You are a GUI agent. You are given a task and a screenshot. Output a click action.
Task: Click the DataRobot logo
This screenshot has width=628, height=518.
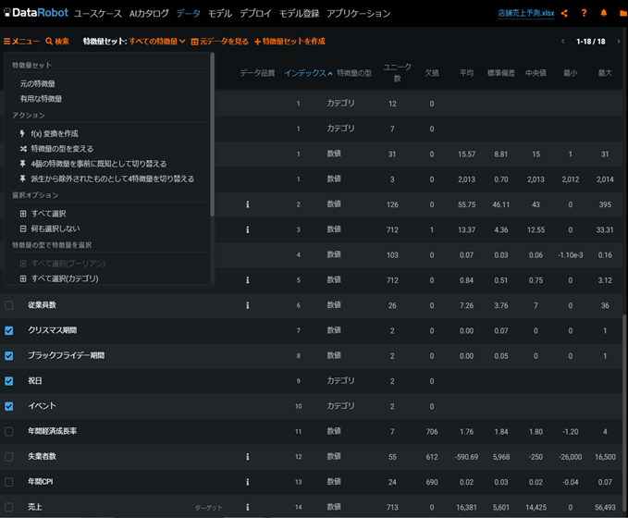click(36, 13)
